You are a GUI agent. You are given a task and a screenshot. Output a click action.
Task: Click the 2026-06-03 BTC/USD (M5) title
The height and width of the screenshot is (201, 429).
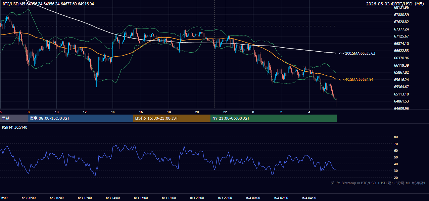395,4
